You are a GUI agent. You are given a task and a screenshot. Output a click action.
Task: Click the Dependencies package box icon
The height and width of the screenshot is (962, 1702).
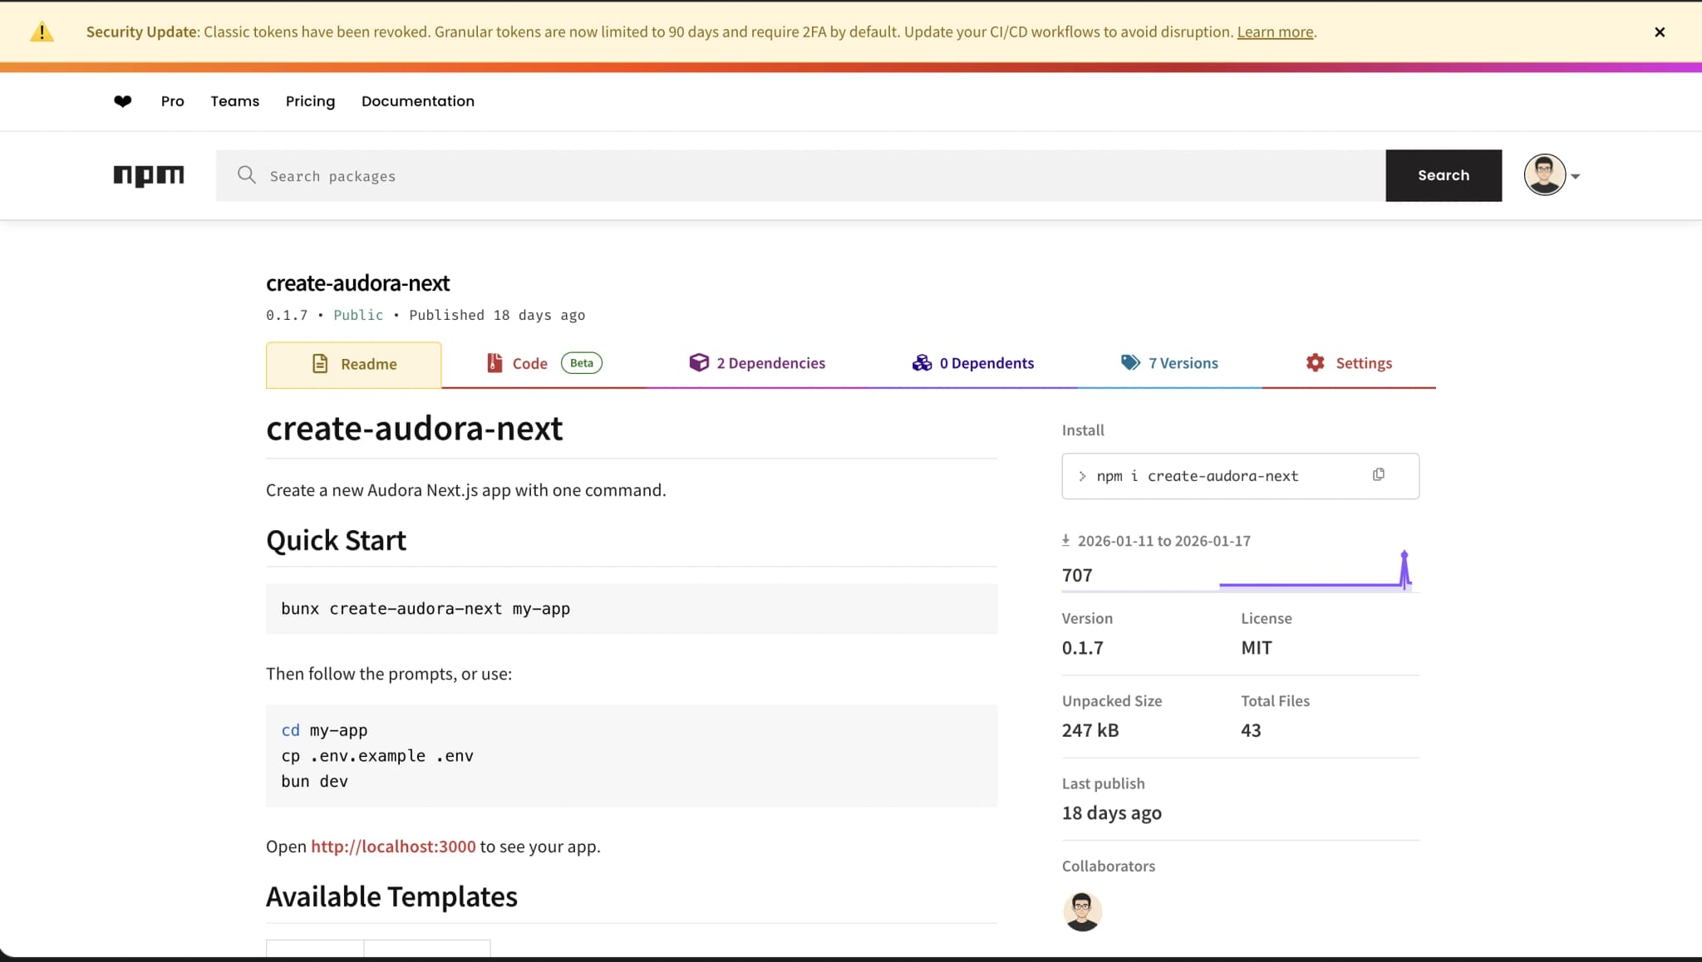click(698, 362)
